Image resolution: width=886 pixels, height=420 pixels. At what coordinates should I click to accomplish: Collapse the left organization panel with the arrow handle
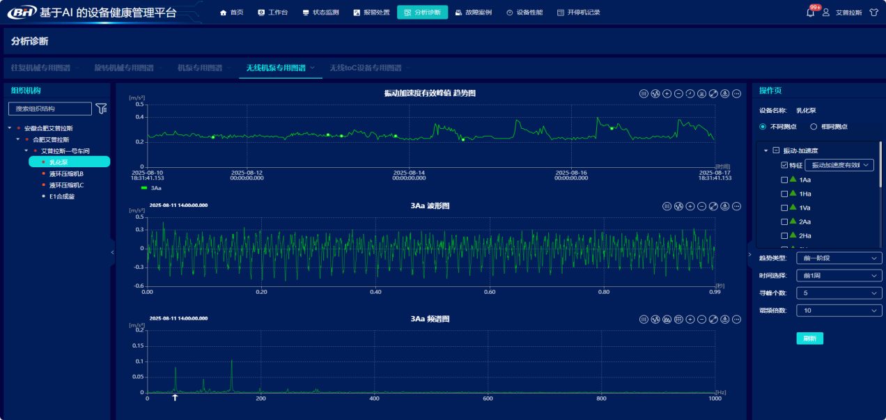coord(113,252)
